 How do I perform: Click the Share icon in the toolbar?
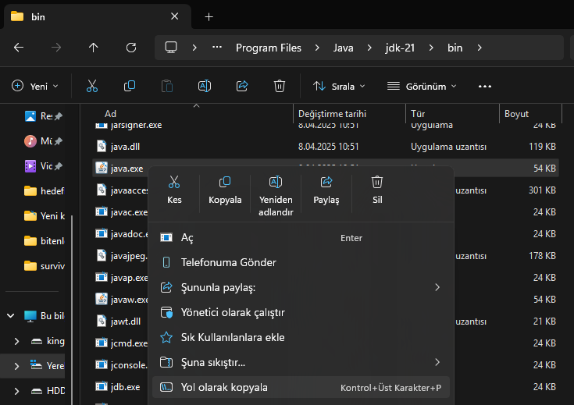pos(242,87)
